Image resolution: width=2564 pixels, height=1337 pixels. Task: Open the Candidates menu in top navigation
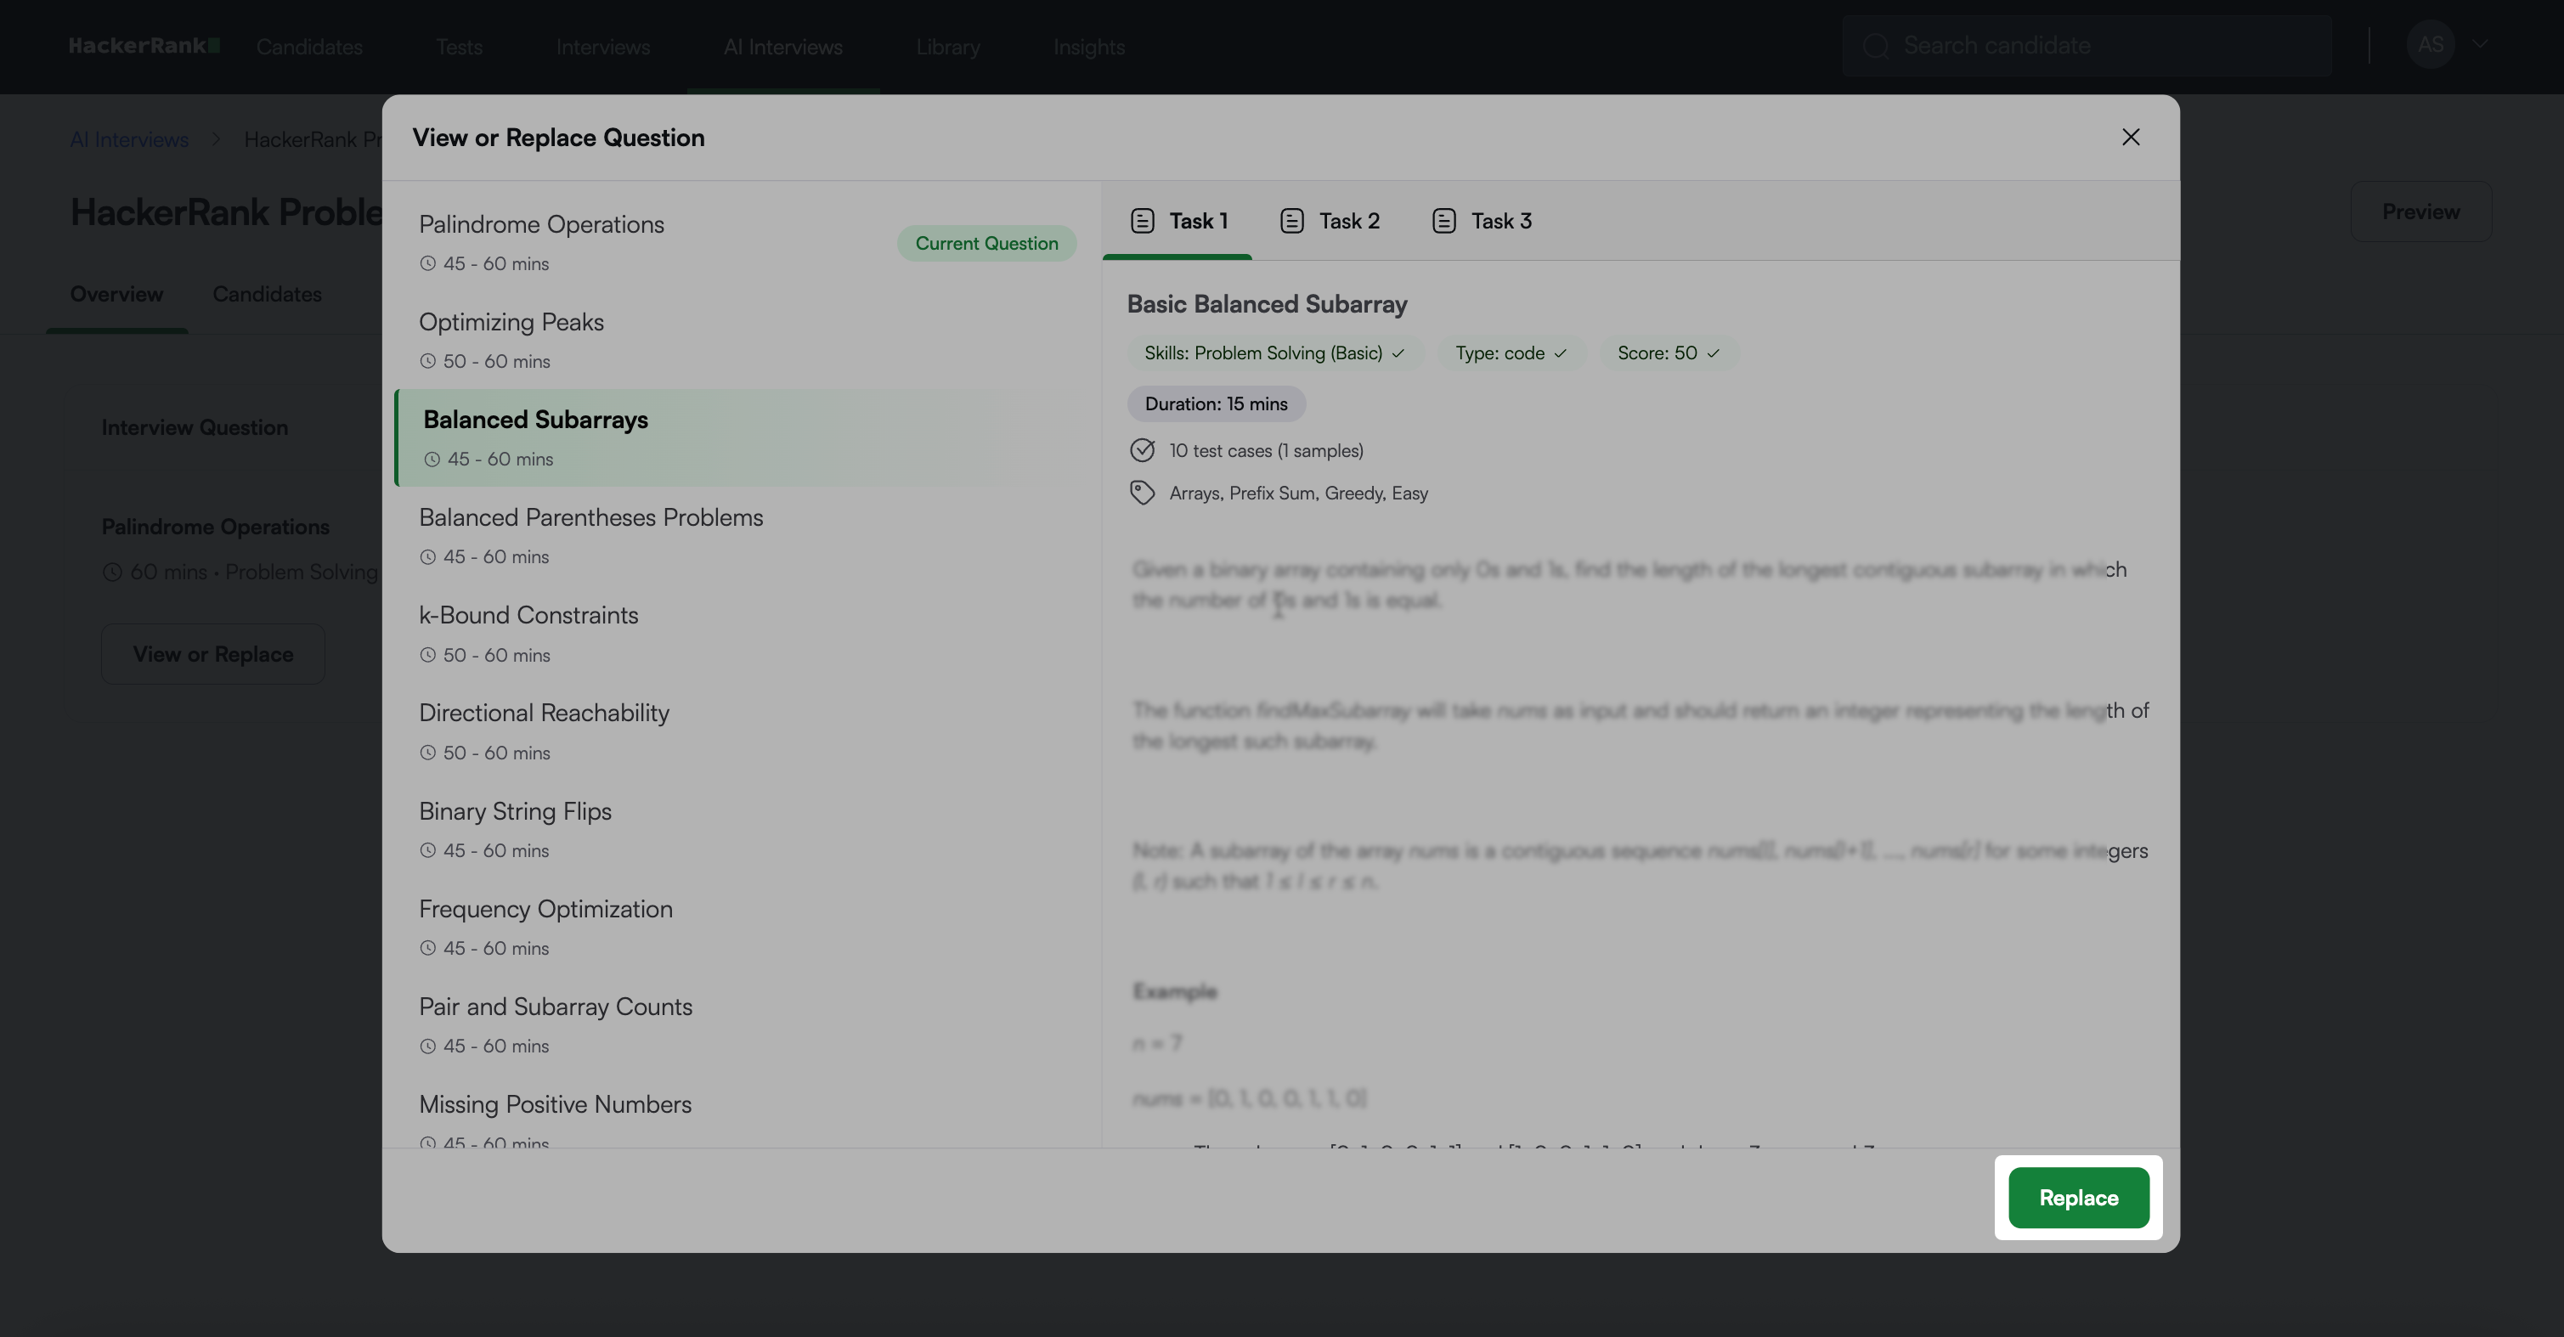point(309,47)
